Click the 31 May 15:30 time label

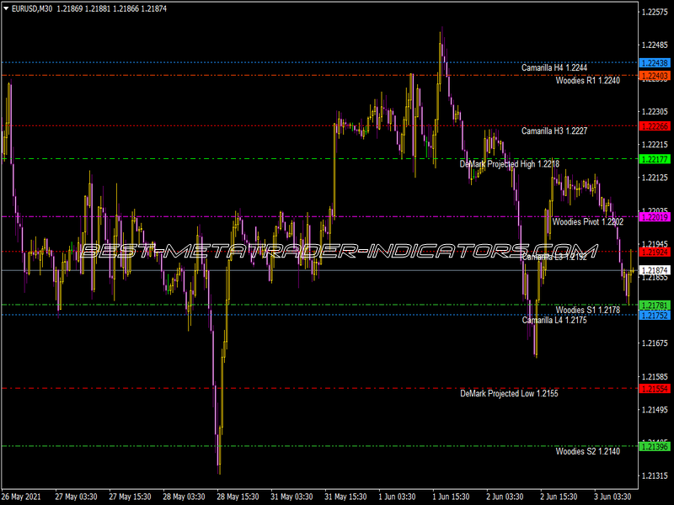point(345,497)
